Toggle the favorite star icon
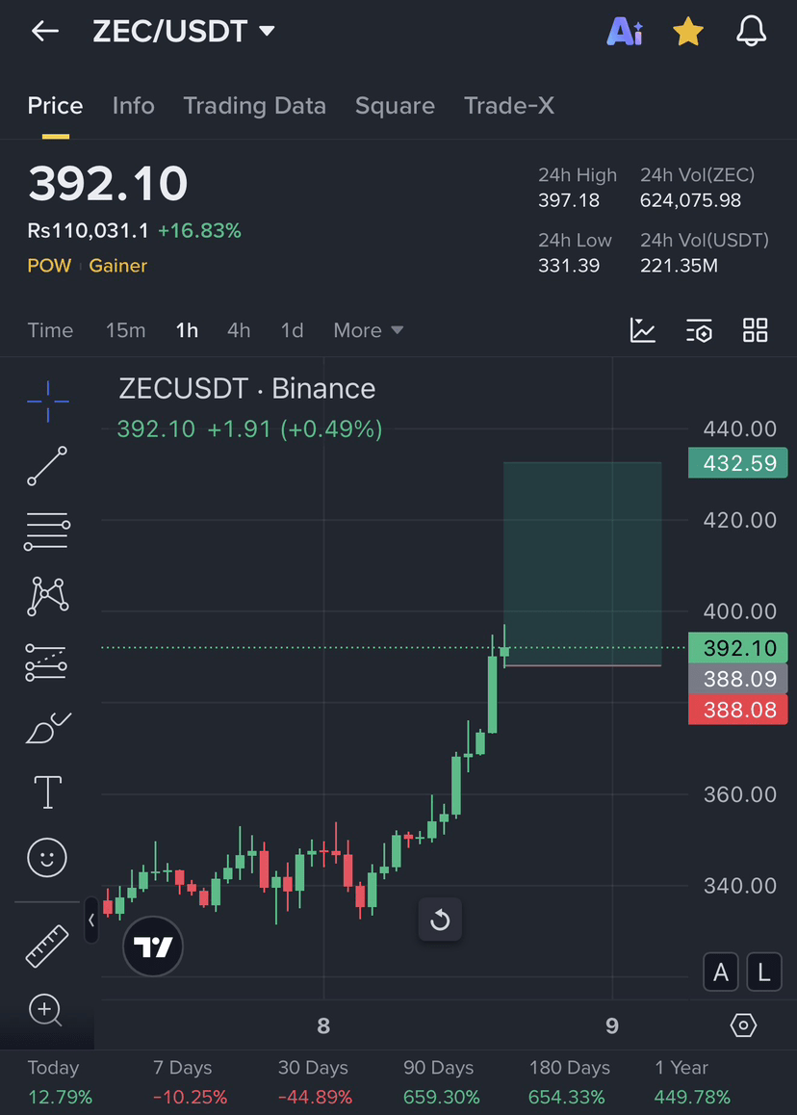Image resolution: width=797 pixels, height=1115 pixels. tap(687, 31)
